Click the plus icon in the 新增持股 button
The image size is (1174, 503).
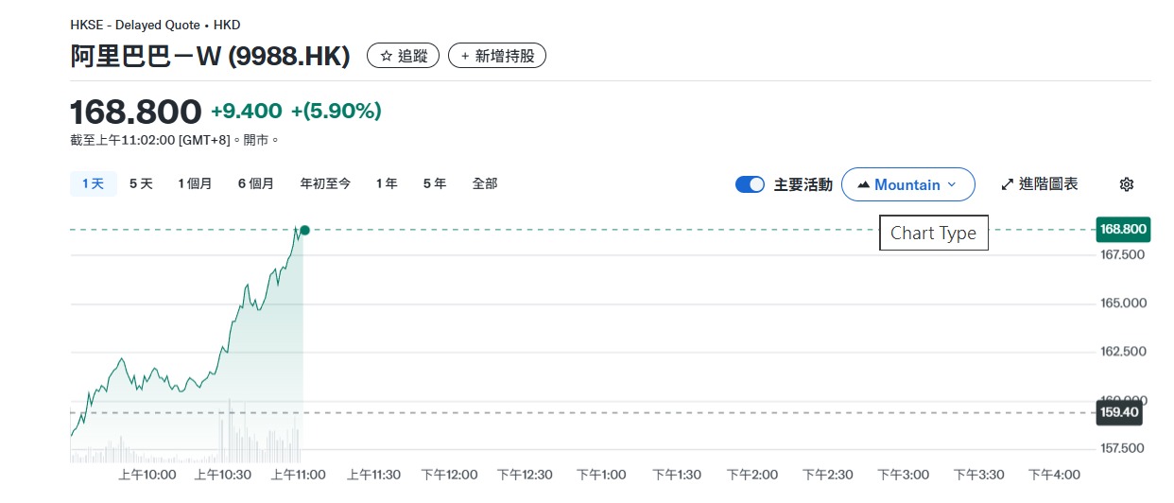tap(465, 56)
